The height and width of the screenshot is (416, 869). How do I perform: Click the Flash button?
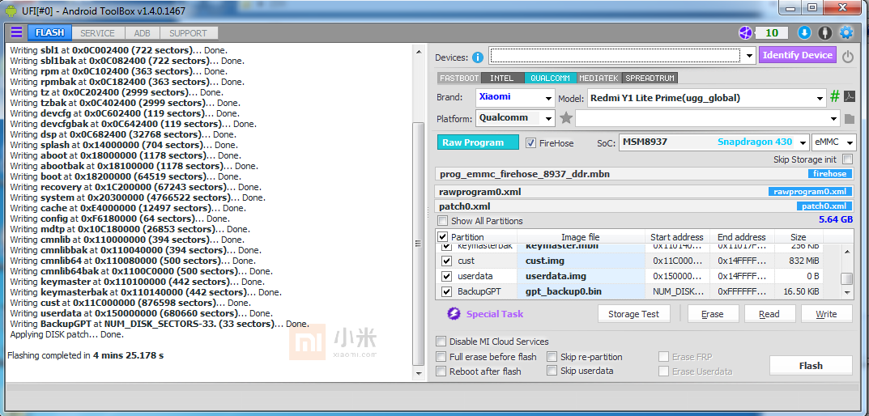[x=811, y=366]
